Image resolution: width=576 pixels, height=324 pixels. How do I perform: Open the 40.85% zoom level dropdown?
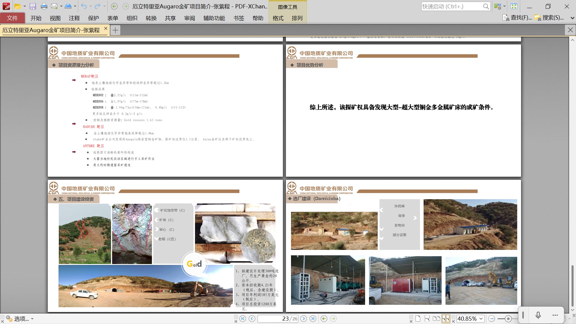click(x=481, y=319)
